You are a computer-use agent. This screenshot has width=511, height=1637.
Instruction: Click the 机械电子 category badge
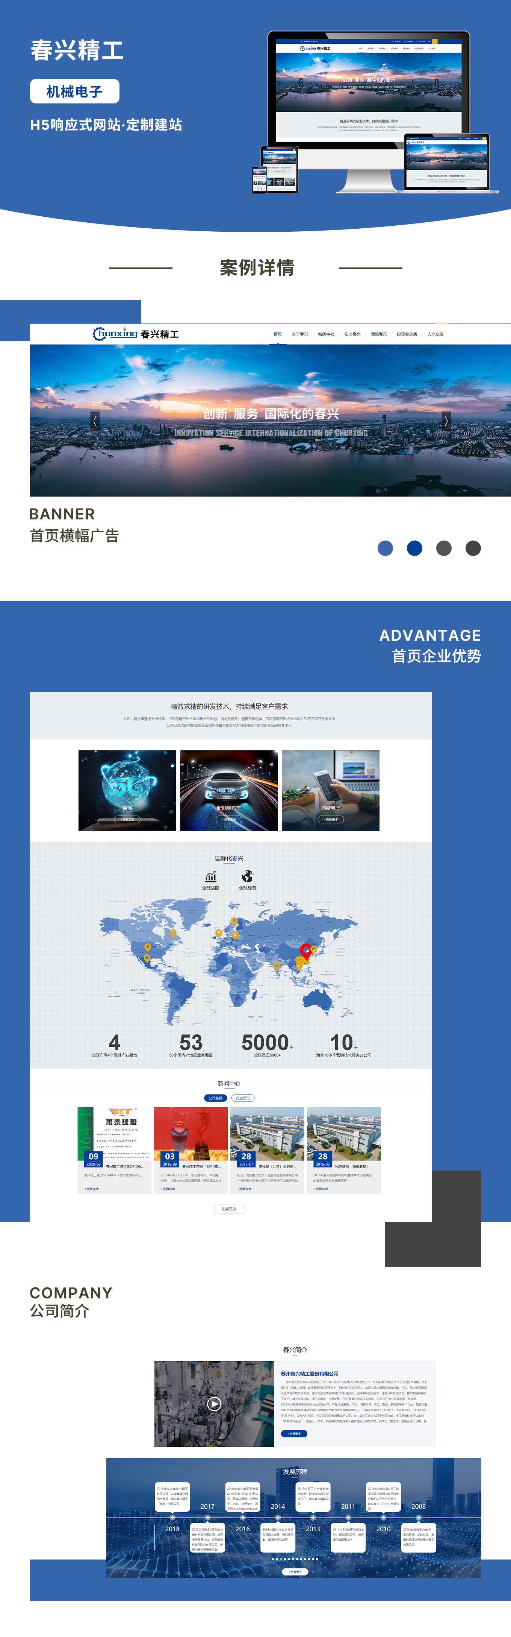[74, 91]
